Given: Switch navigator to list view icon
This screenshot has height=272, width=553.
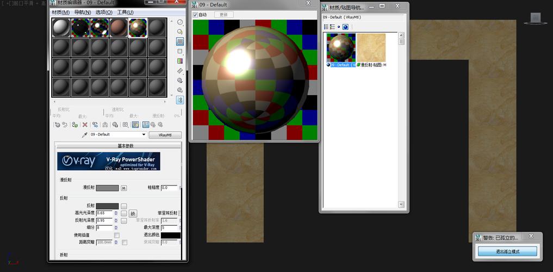Looking at the screenshot, I should click(x=326, y=27).
